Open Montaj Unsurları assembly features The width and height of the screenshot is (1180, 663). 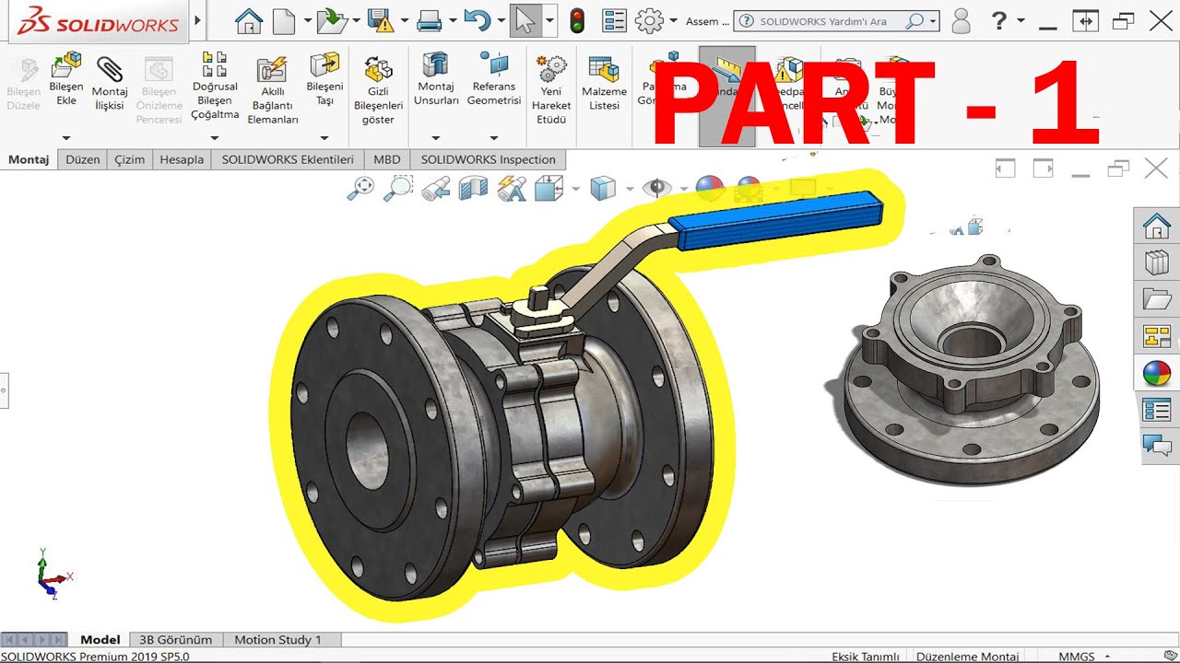[x=436, y=79]
